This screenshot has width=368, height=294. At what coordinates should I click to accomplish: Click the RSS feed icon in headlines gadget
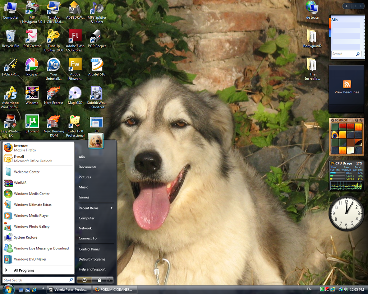pyautogui.click(x=347, y=84)
